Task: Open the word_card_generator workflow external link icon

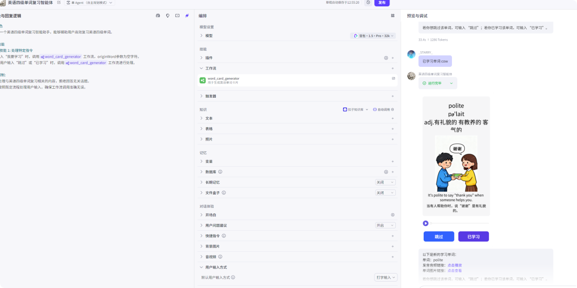Action: coord(393,79)
